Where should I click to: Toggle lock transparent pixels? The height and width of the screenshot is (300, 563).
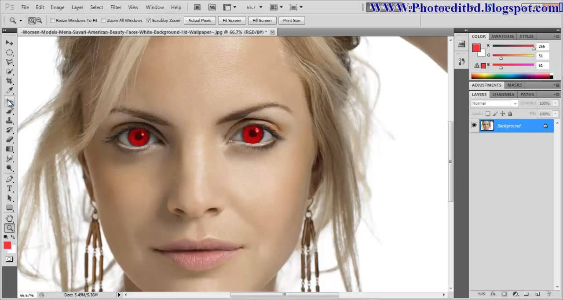(x=488, y=114)
